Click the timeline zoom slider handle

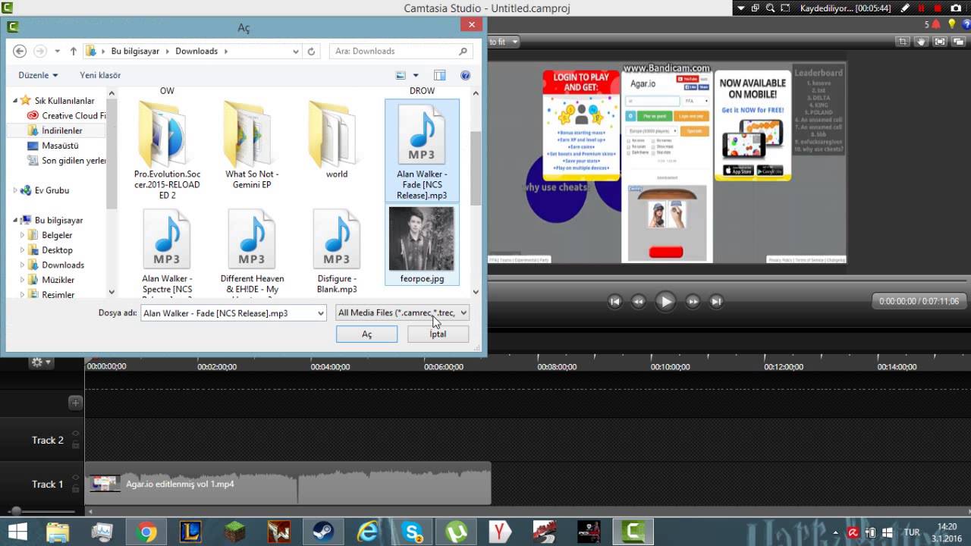point(16,511)
